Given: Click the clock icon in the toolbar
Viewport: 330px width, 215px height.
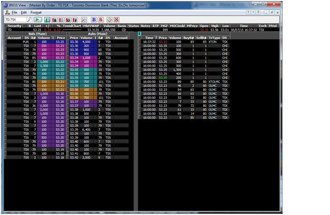Looking at the screenshot, I should (109, 19).
